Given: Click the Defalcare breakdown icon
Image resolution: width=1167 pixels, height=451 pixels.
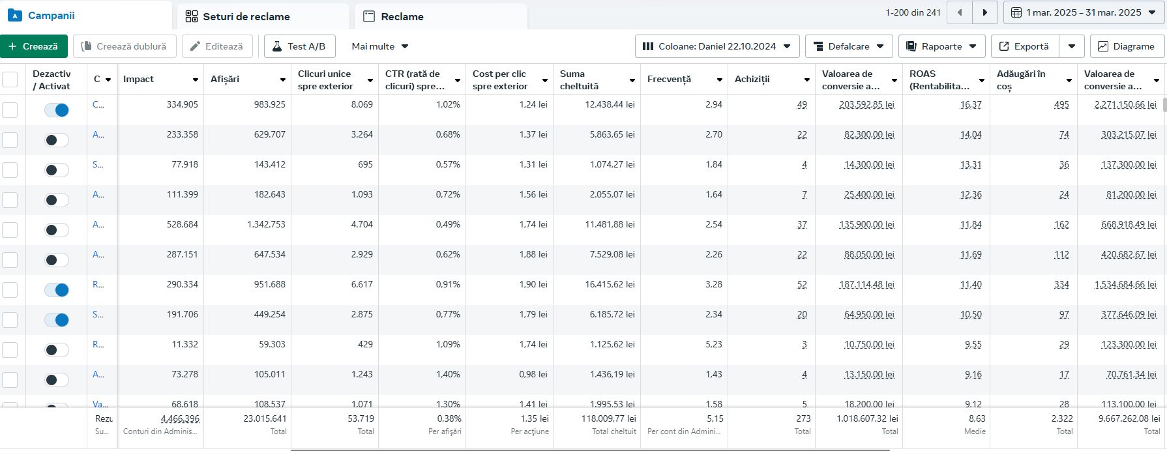Looking at the screenshot, I should click(818, 46).
